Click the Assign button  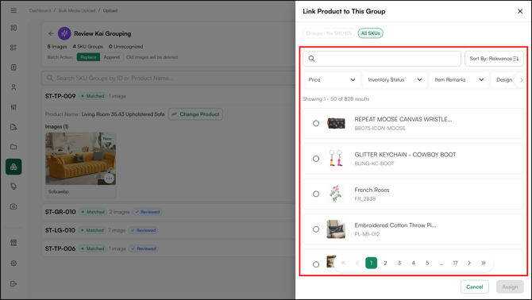(510, 287)
